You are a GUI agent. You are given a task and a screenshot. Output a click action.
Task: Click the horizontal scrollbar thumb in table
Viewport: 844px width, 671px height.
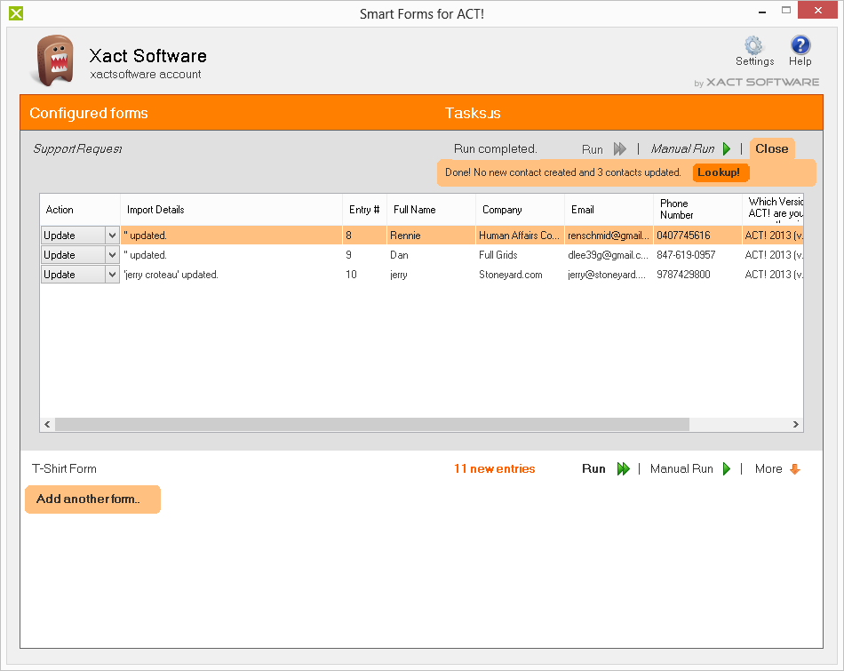[372, 424]
